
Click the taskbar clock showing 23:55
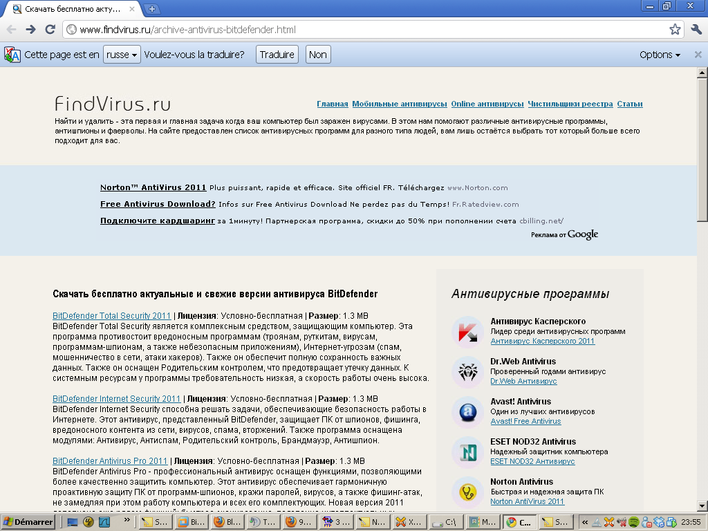pyautogui.click(x=691, y=523)
